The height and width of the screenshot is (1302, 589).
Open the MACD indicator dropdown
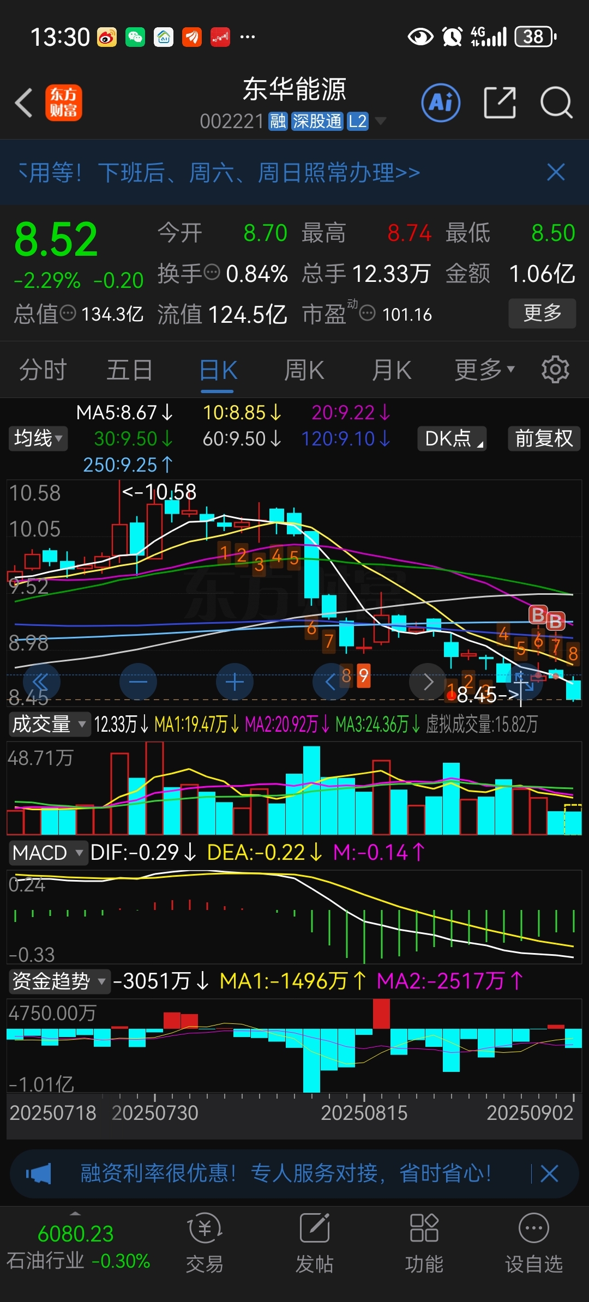pyautogui.click(x=48, y=852)
